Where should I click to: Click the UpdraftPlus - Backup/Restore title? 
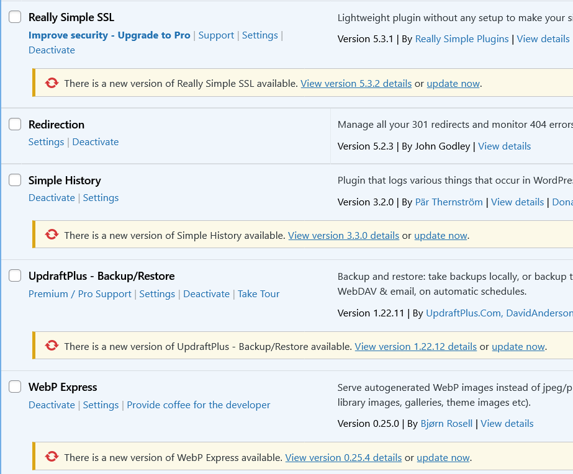[x=102, y=276]
